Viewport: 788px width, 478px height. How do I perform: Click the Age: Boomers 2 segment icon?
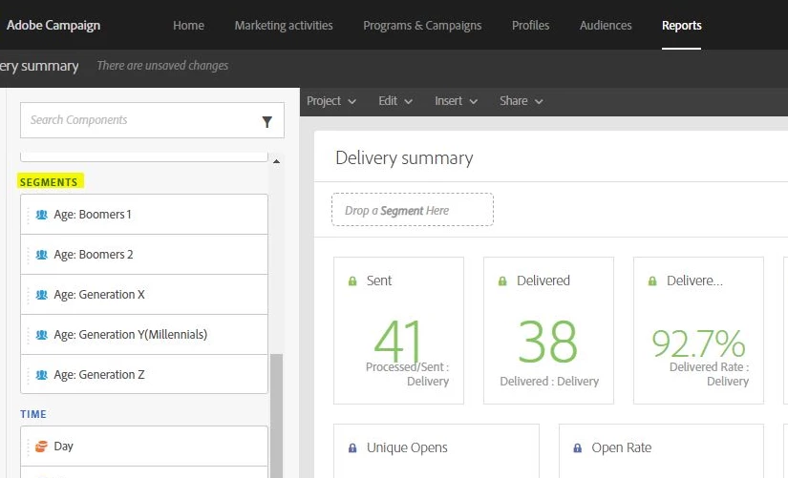[42, 255]
